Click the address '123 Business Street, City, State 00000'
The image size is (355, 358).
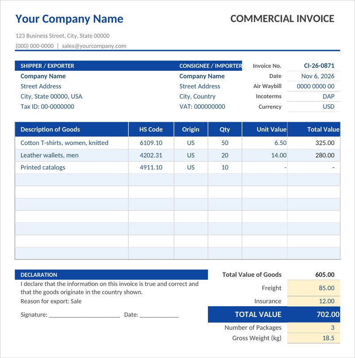tap(62, 36)
